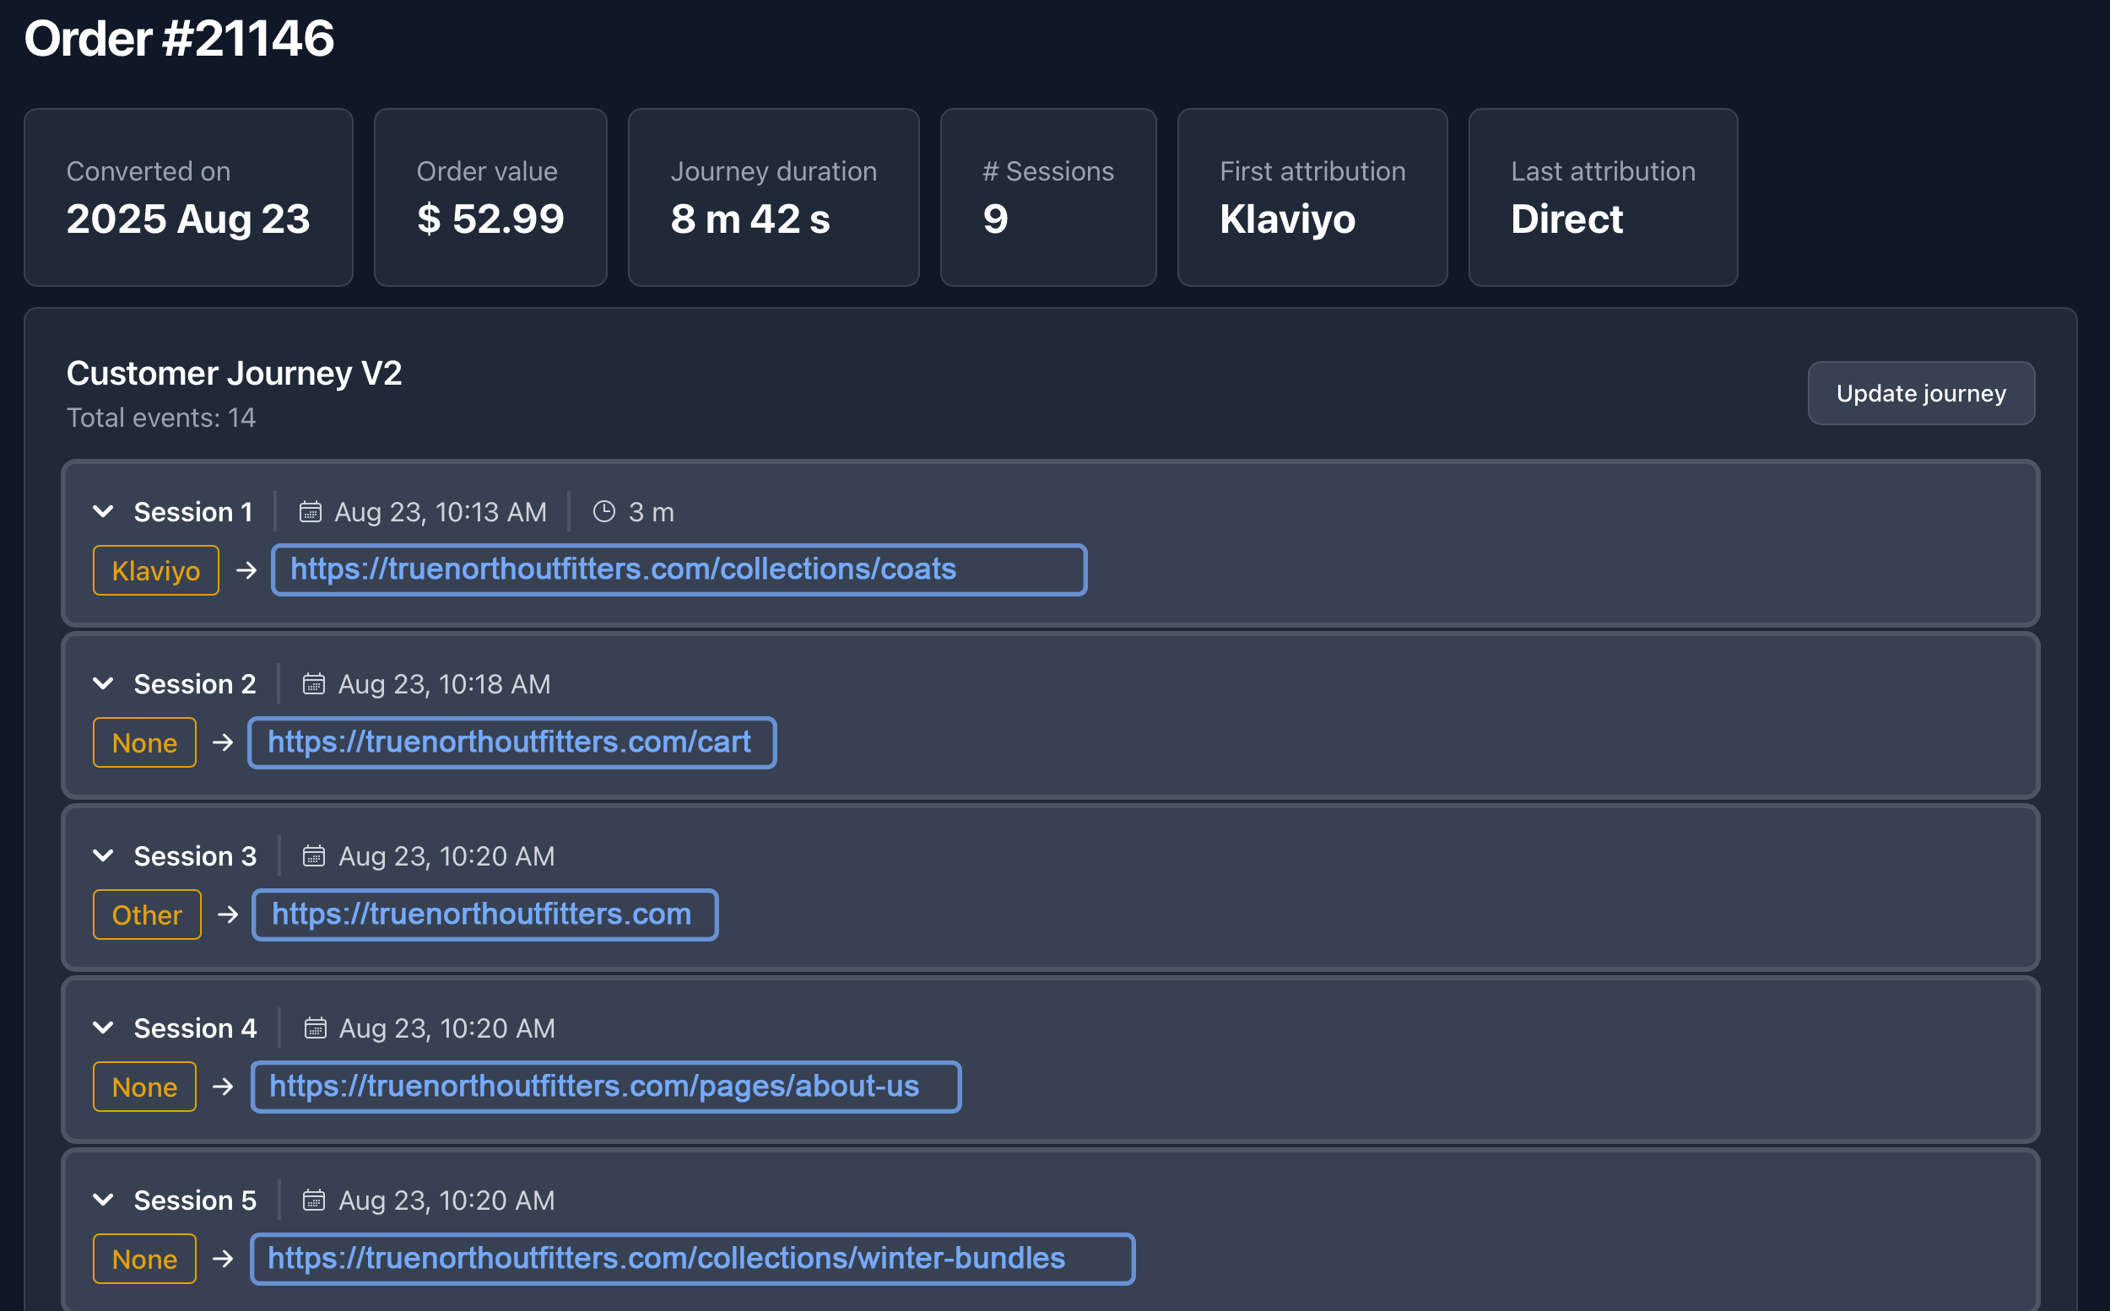Click the Other source tag in Session 3
The image size is (2110, 1311).
(147, 914)
